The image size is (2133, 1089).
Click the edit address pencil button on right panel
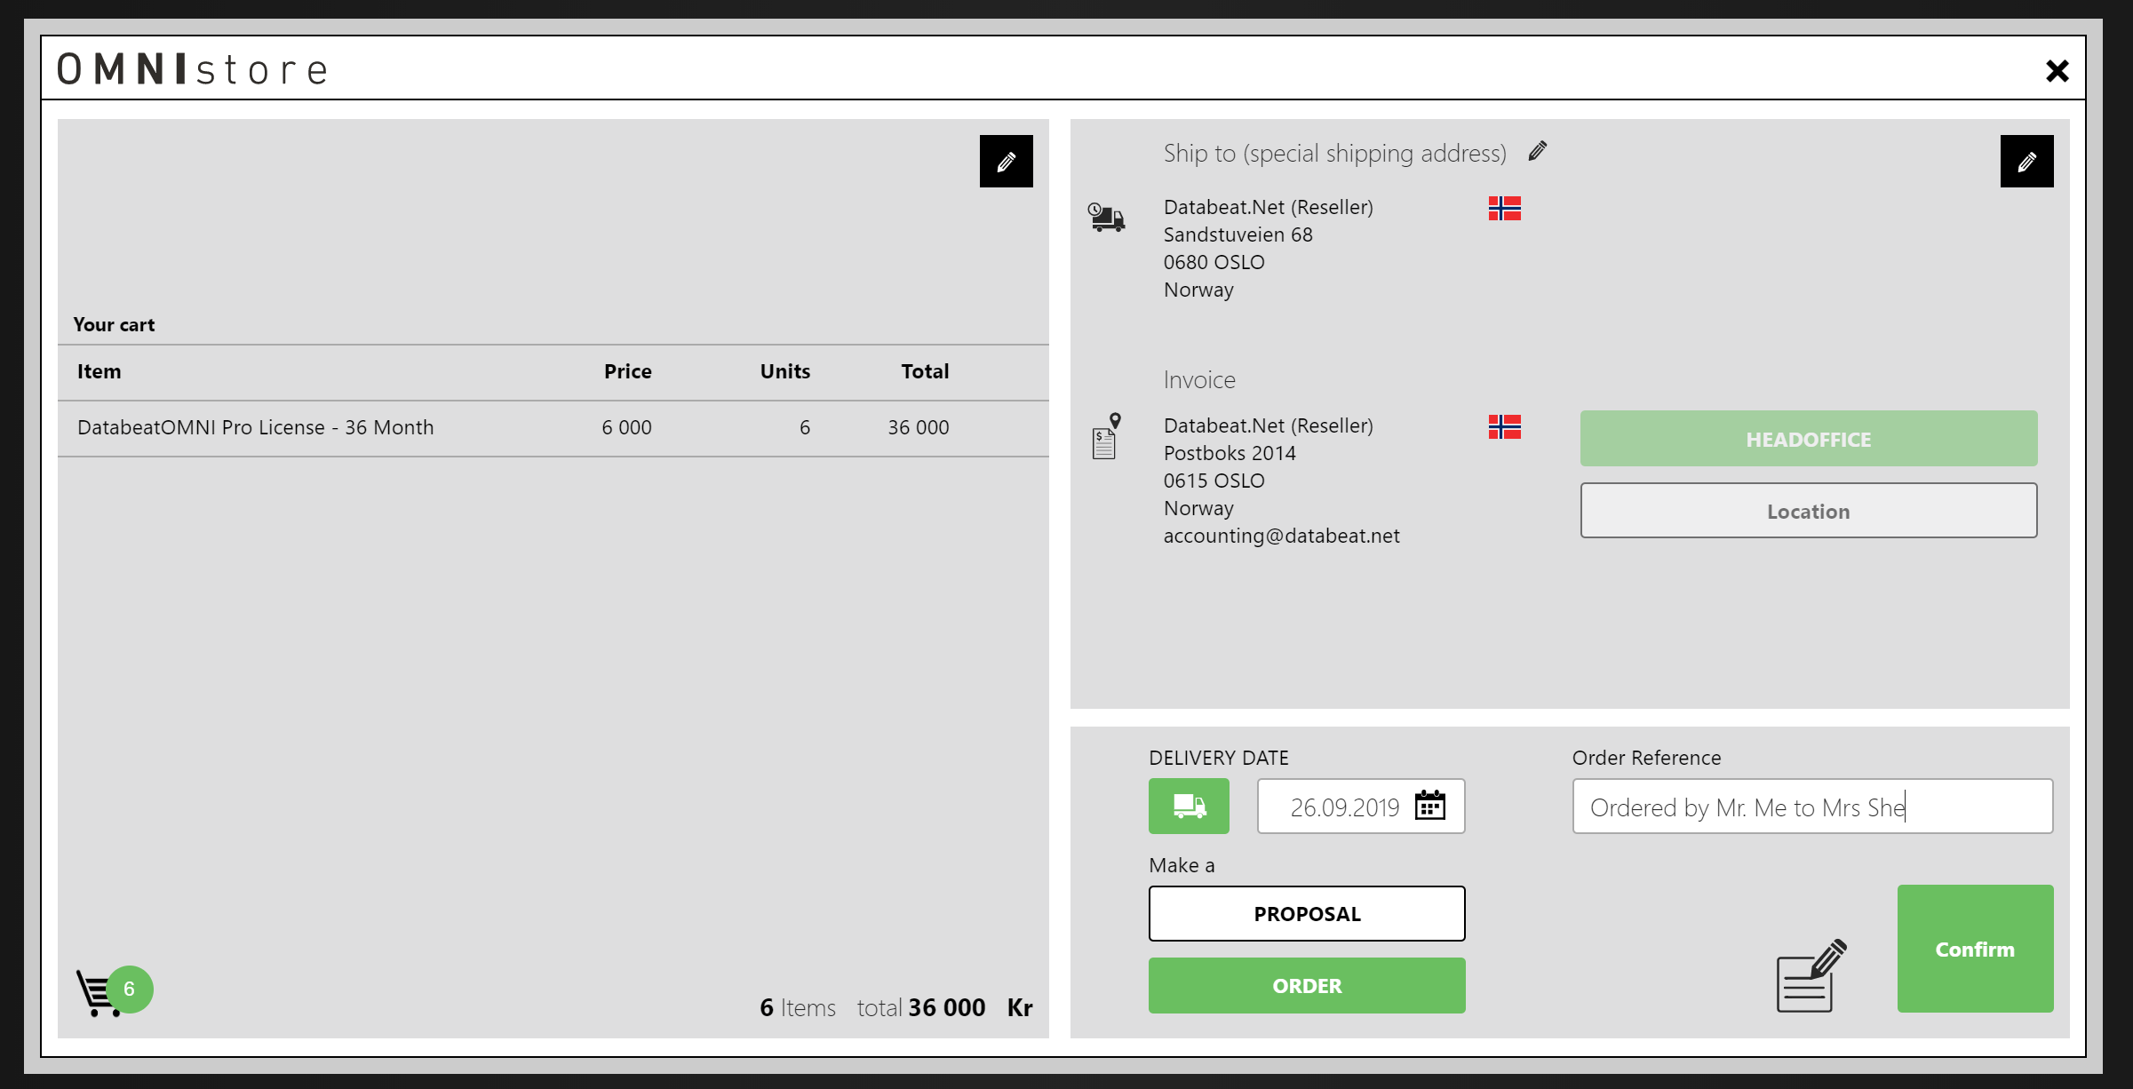[x=2026, y=162]
